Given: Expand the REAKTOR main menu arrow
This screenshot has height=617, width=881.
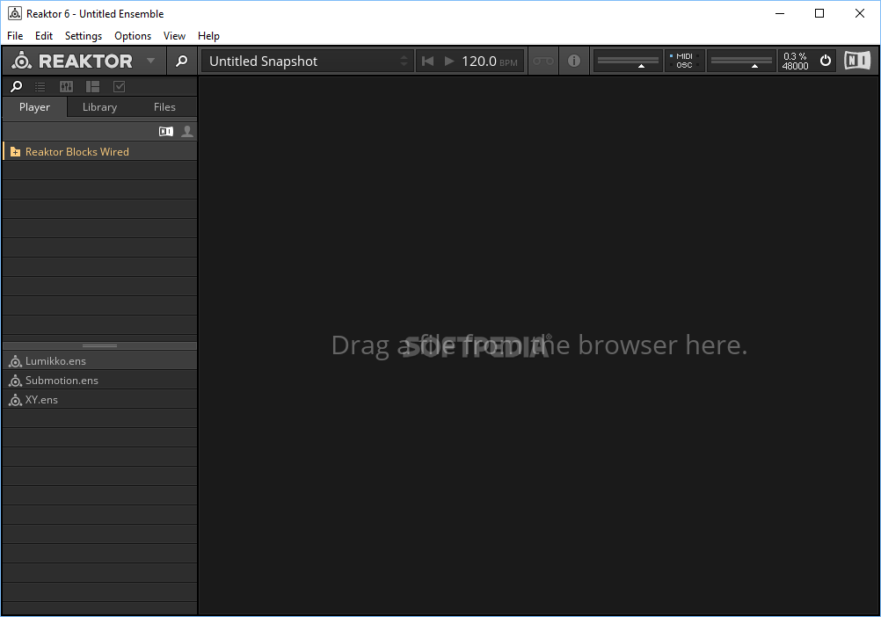Looking at the screenshot, I should click(150, 60).
